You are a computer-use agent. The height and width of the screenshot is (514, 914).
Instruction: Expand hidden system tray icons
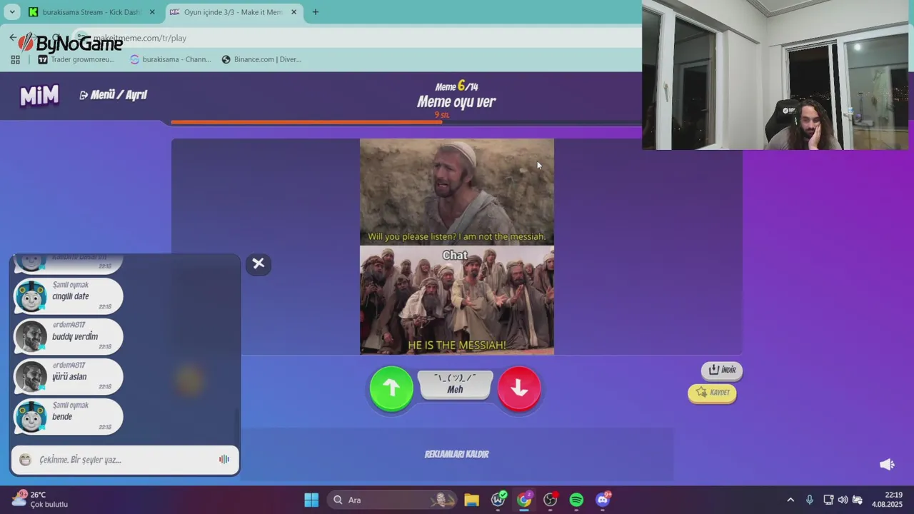790,500
